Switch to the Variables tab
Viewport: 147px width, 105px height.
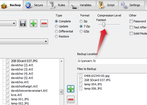82,5
